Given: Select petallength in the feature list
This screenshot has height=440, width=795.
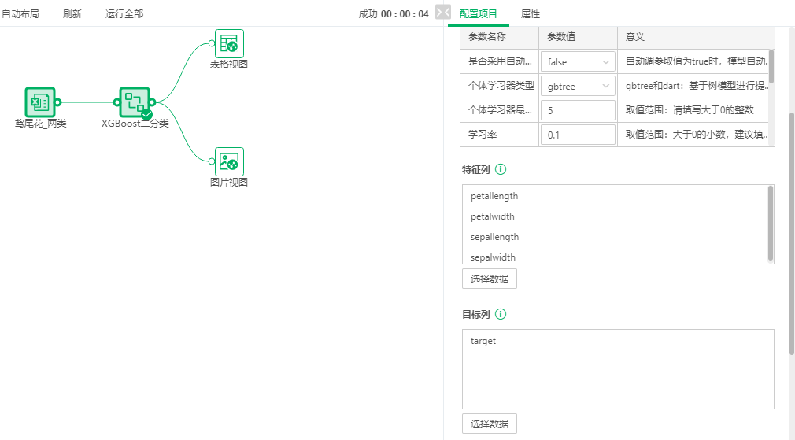Looking at the screenshot, I should (x=494, y=196).
